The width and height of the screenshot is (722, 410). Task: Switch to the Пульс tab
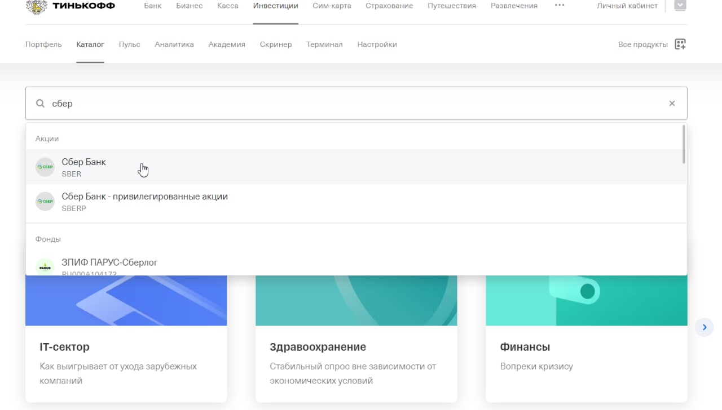click(x=129, y=44)
